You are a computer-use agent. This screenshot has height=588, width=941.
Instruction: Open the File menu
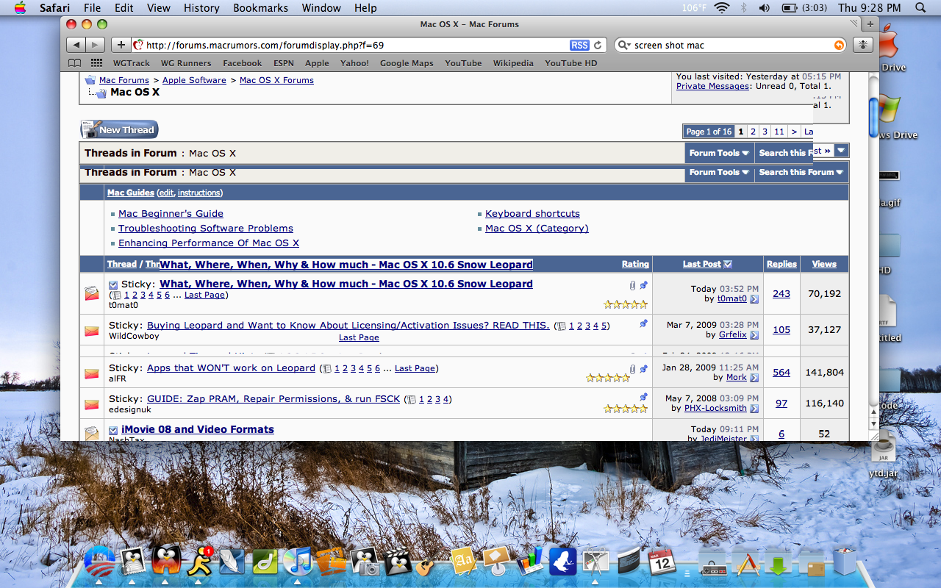click(92, 8)
